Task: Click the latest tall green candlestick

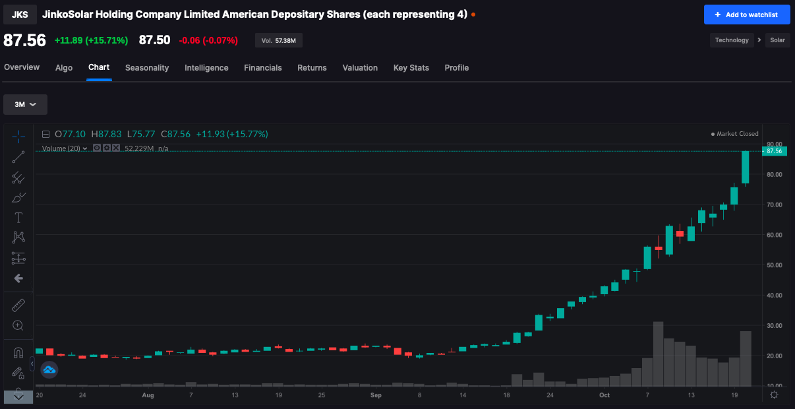Action: (x=746, y=168)
